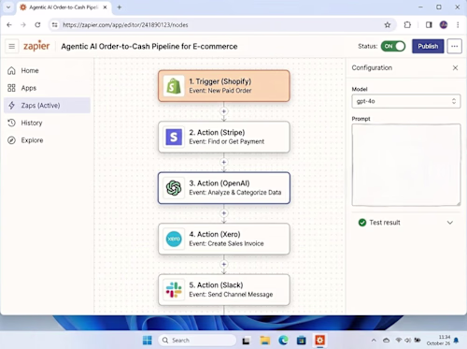Click inside the Prompt text area

point(406,165)
